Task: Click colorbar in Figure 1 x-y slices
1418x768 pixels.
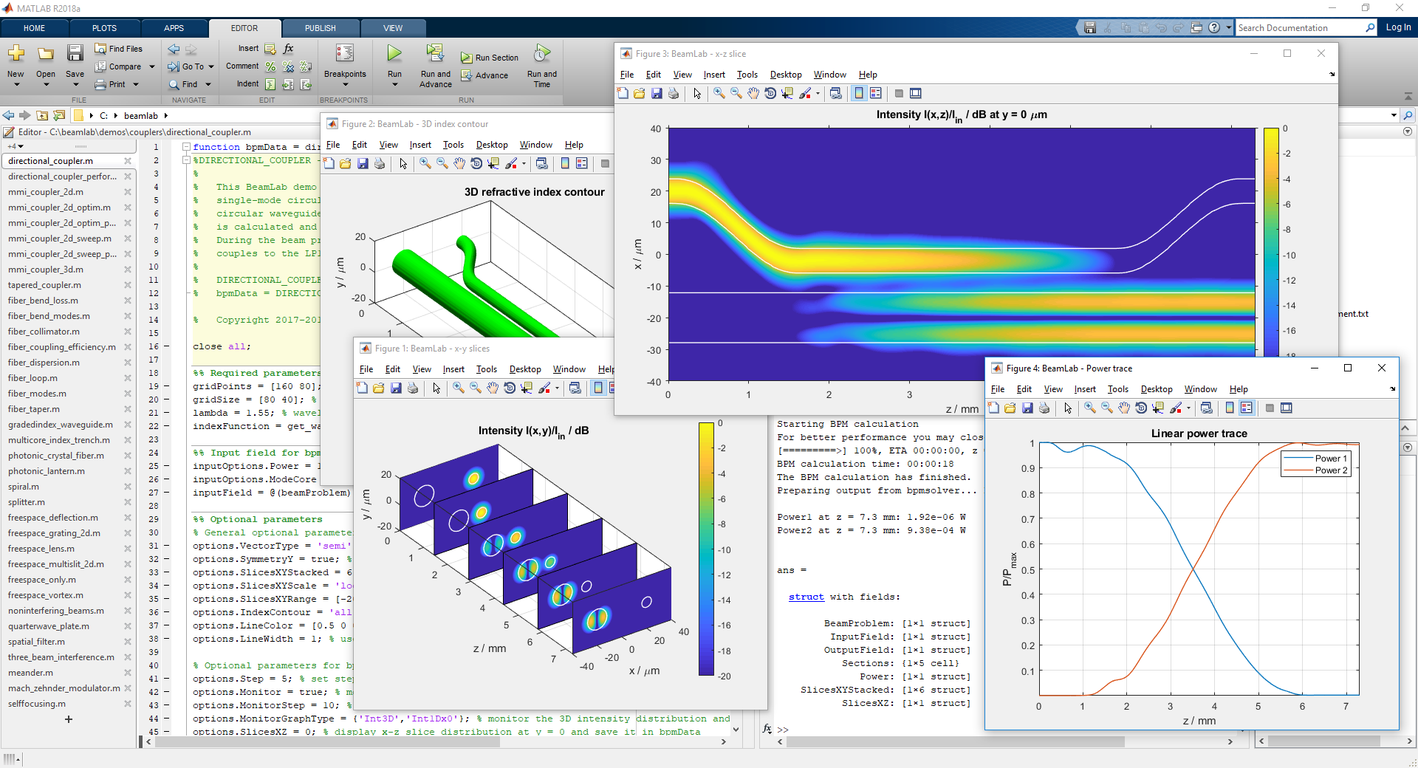Action: pyautogui.click(x=706, y=549)
